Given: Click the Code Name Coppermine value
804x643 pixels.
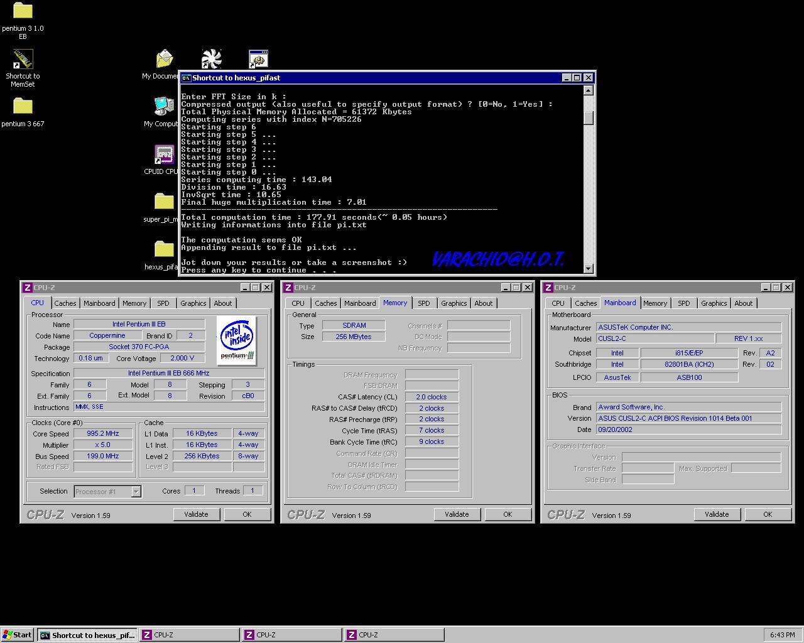Looking at the screenshot, I should [x=107, y=335].
